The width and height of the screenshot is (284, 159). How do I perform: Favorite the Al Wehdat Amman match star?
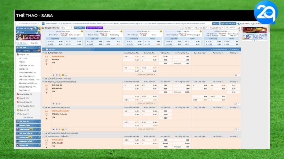(x=47, y=119)
